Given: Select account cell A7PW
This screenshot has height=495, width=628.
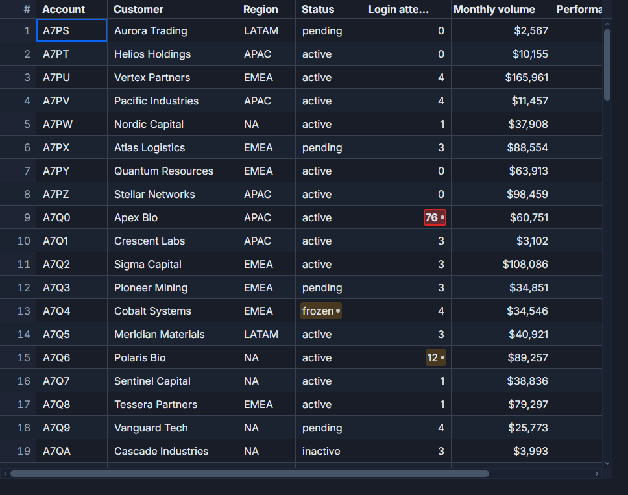Looking at the screenshot, I should [72, 124].
